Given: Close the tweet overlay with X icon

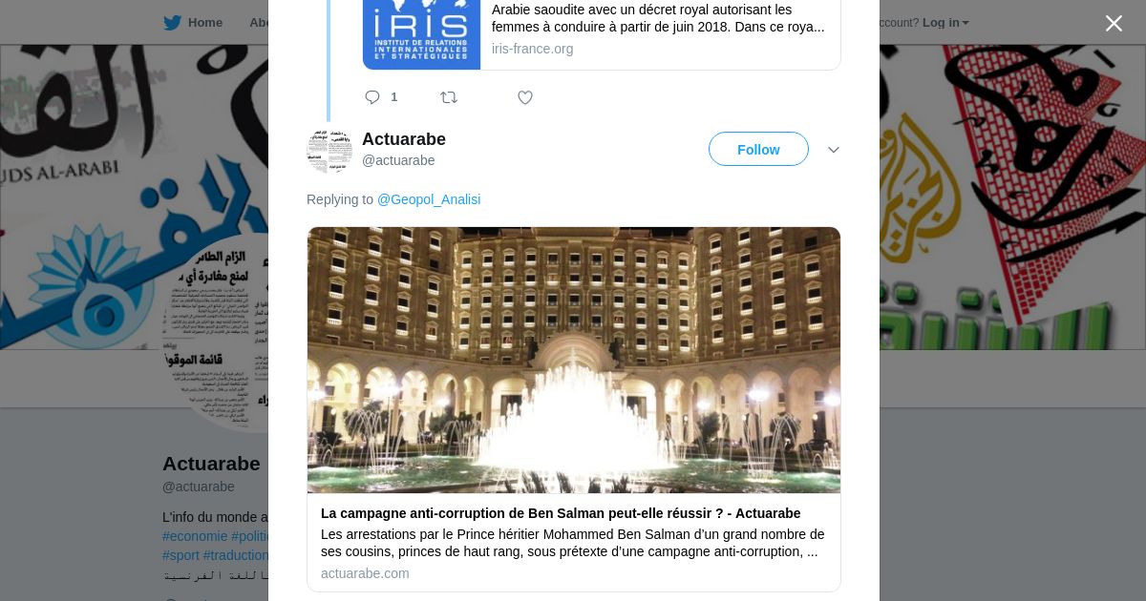Looking at the screenshot, I should (1114, 24).
